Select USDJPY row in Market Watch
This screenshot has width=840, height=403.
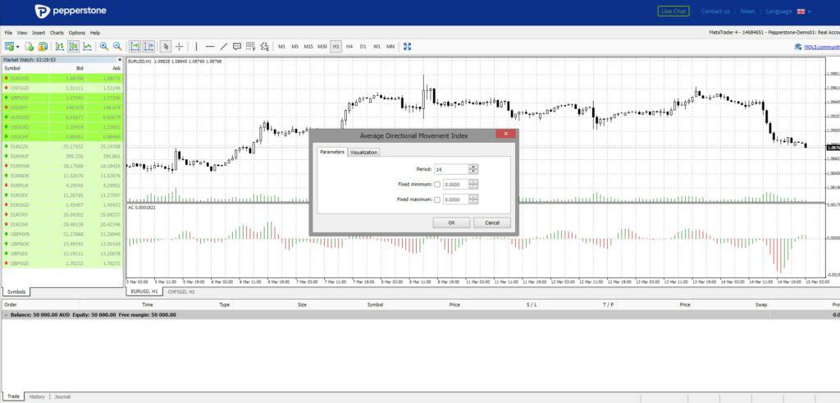click(62, 108)
